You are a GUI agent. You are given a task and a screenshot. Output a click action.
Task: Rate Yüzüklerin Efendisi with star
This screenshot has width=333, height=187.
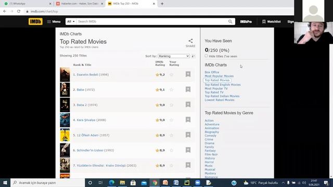(171, 166)
